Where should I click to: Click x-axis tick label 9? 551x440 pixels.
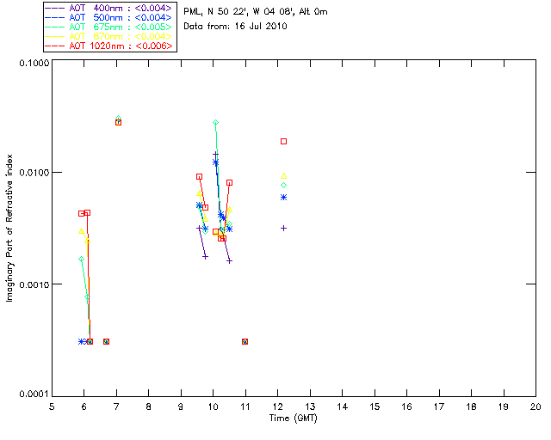tap(181, 406)
